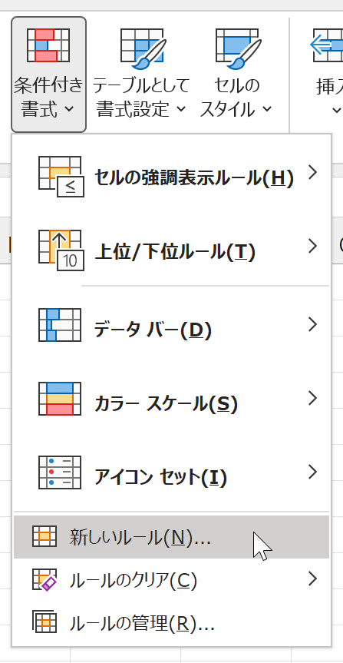Click the セルの強調表示ルール icon
This screenshot has width=343, height=663.
tap(61, 177)
